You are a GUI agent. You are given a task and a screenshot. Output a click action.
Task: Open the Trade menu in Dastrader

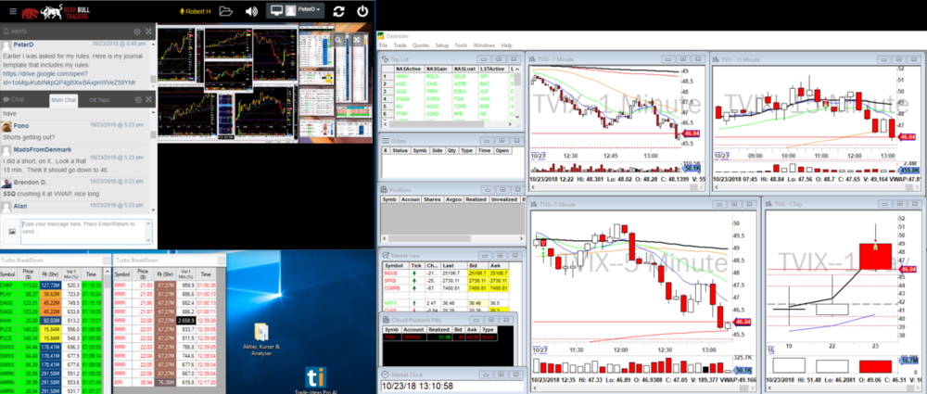point(400,45)
